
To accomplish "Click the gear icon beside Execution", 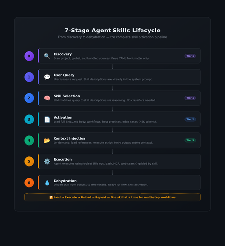I will point(47,161).
